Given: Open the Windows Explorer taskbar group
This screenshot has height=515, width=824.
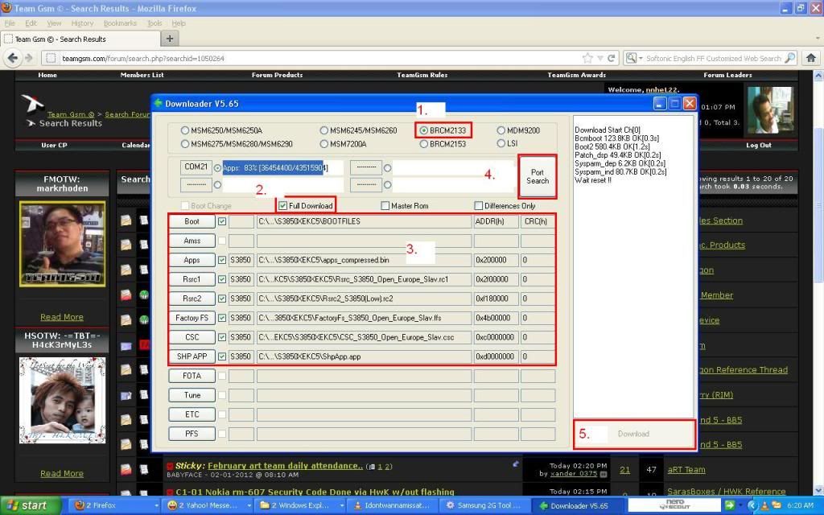Looking at the screenshot, I should click(x=301, y=505).
